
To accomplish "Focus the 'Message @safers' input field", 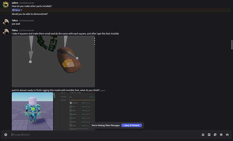I will (104, 135).
